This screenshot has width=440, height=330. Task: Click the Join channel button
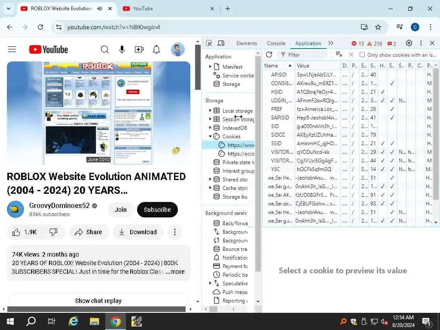[121, 210]
